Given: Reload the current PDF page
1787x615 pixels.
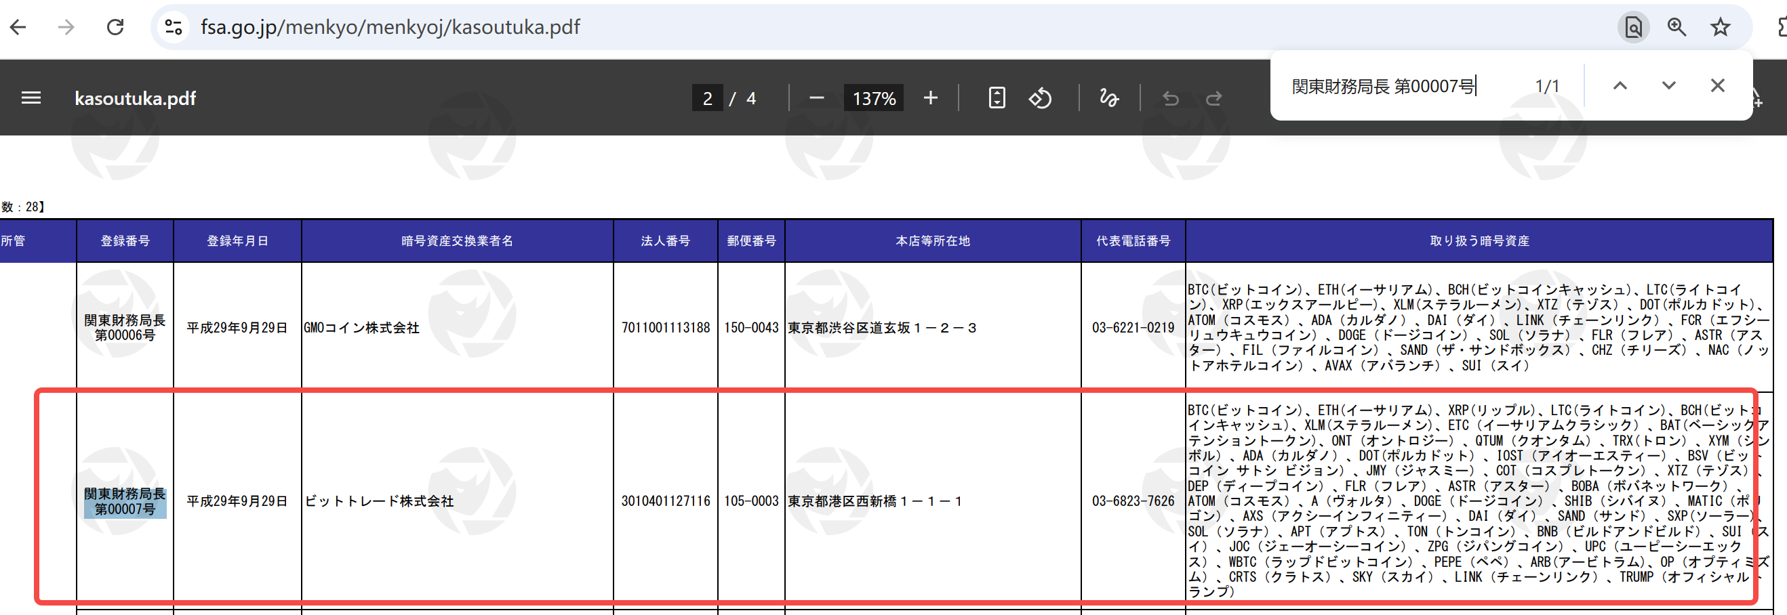Looking at the screenshot, I should (x=115, y=27).
